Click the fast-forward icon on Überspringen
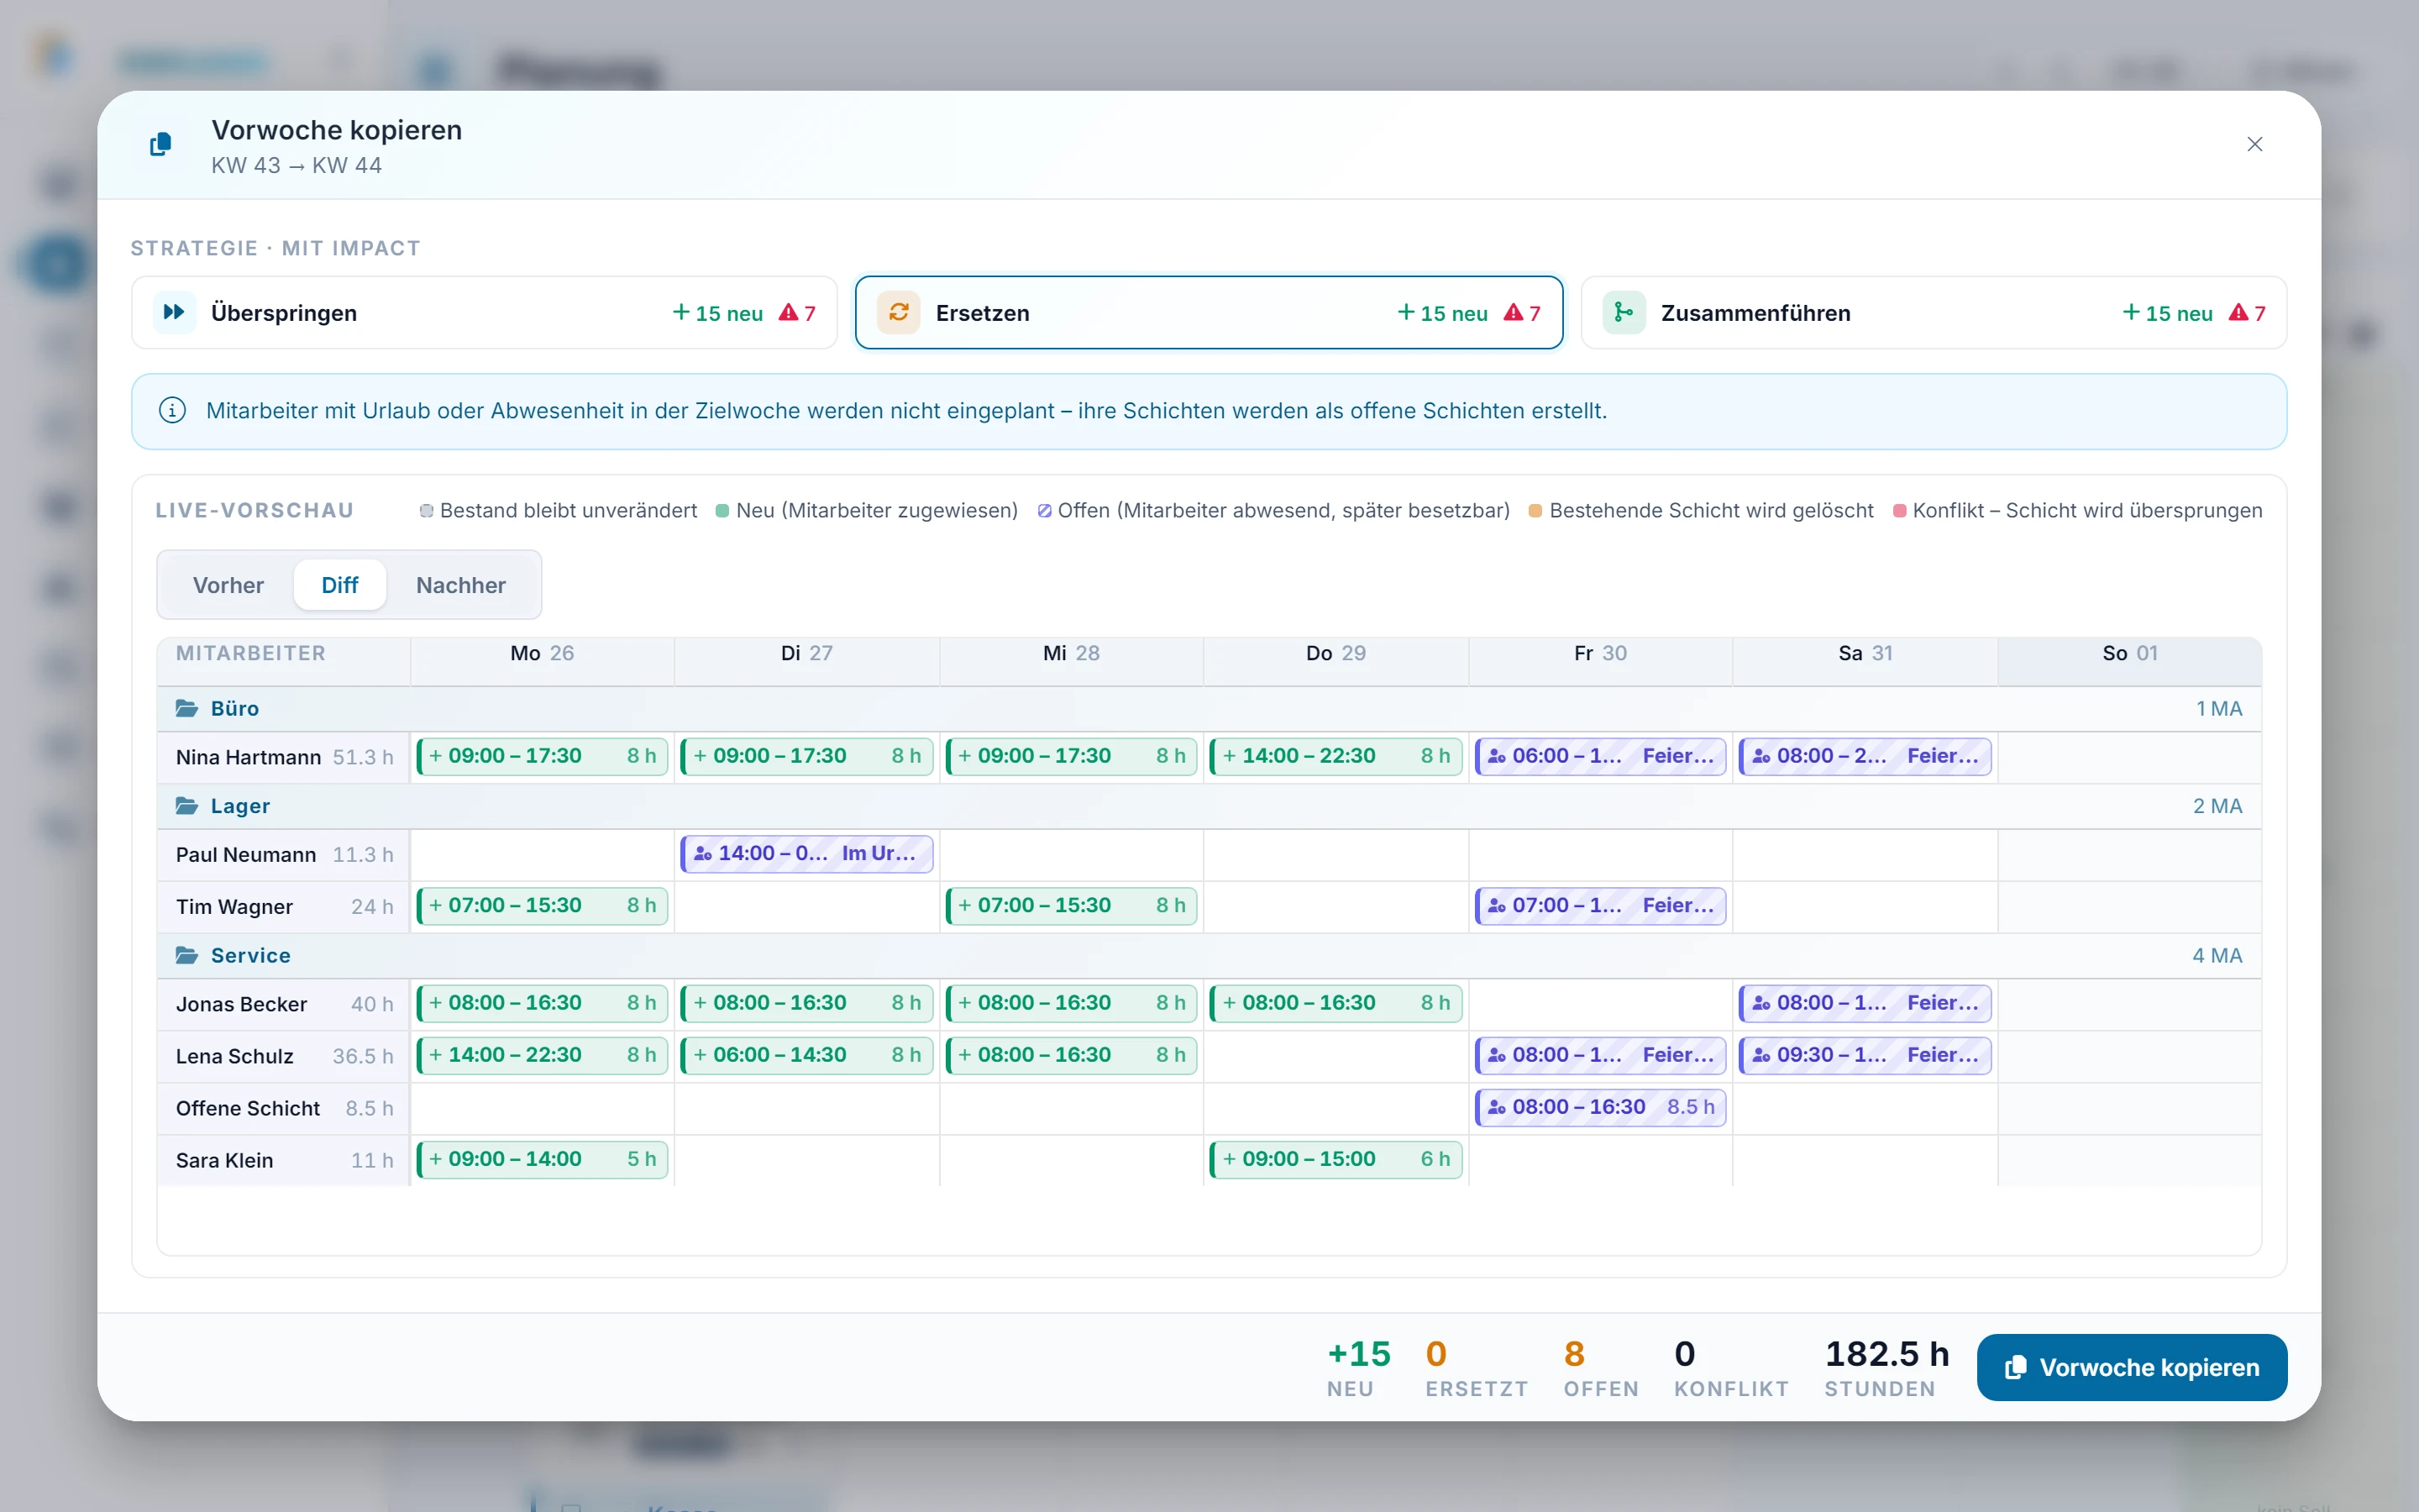Viewport: 2419px width, 1512px height. (x=174, y=312)
